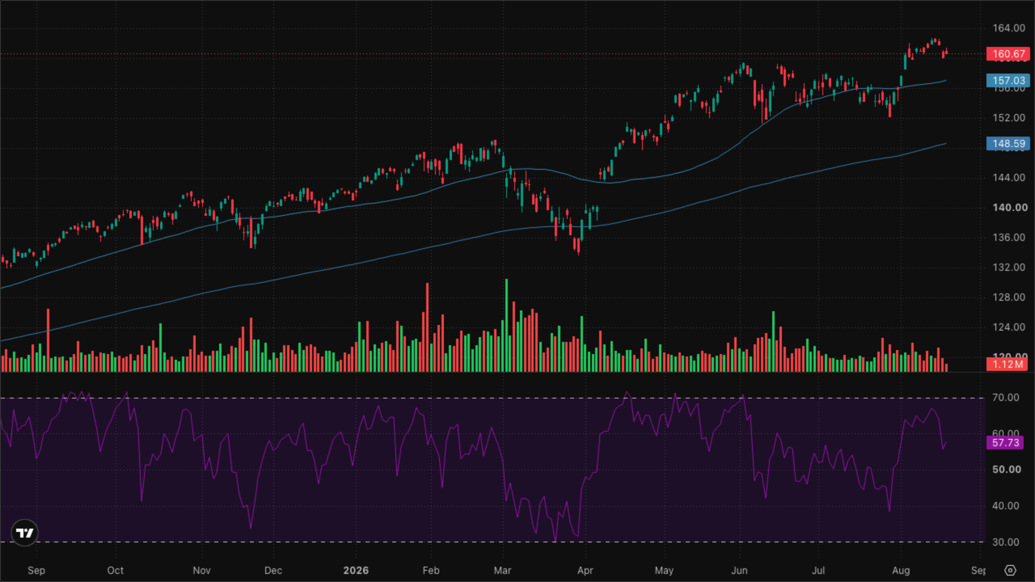This screenshot has width=1035, height=582.
Task: Select the Nov label on time axis
Action: click(202, 570)
